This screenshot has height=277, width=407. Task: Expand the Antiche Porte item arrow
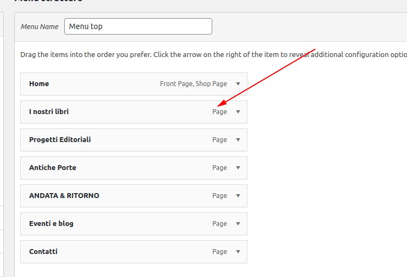(238, 168)
